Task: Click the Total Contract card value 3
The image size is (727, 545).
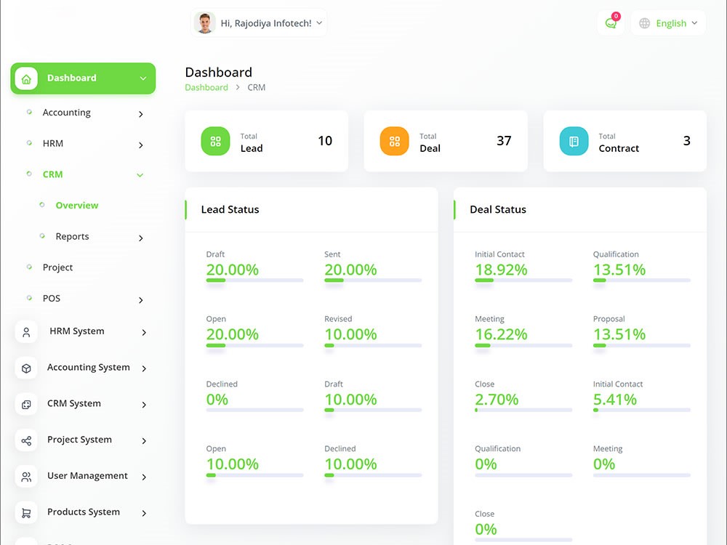Action: [687, 141]
